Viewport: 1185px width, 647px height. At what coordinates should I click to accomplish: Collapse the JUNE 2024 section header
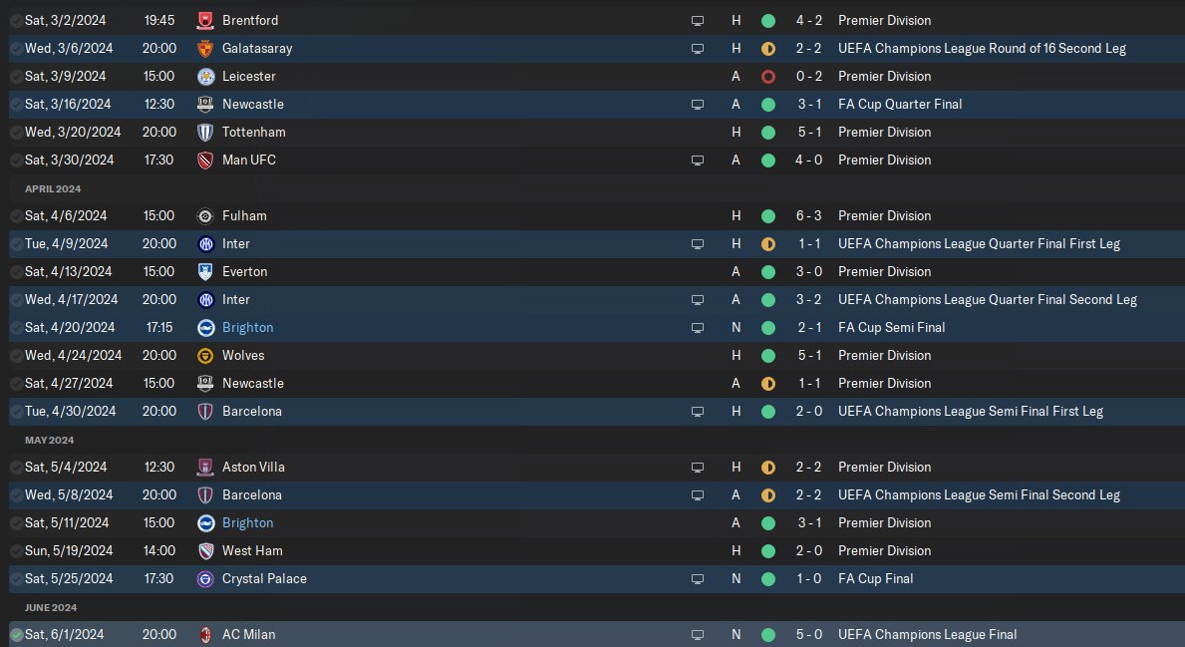point(51,608)
